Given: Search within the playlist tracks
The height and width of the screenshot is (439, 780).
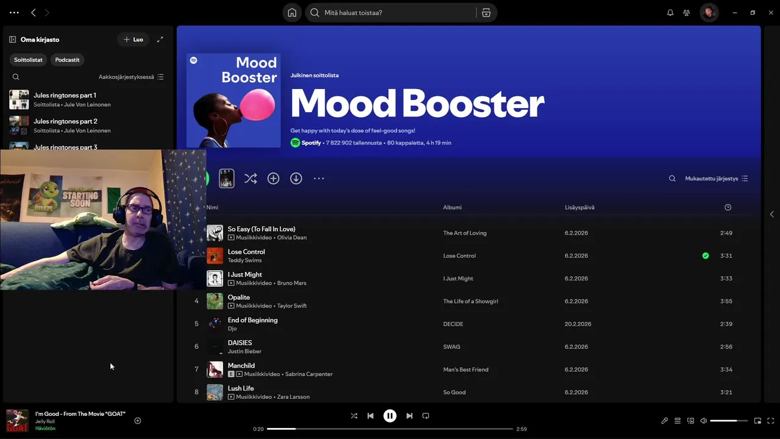Looking at the screenshot, I should pos(672,179).
